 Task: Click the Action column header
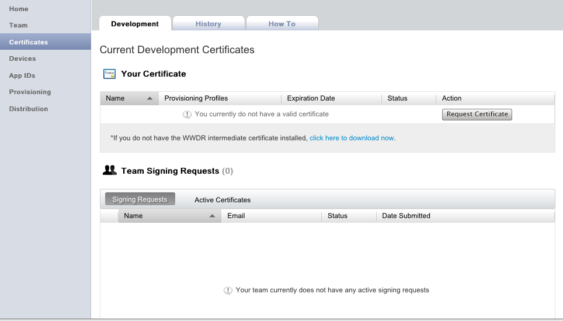tap(495, 98)
